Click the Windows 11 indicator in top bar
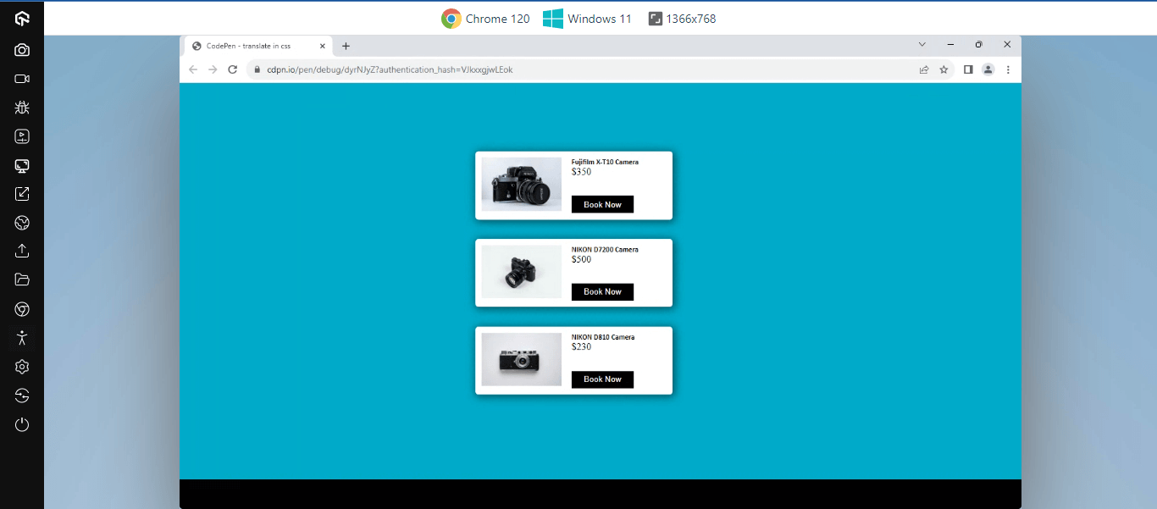1157x509 pixels. point(587,18)
